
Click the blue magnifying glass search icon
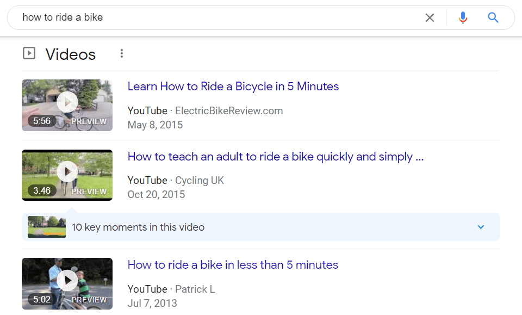[x=493, y=17]
